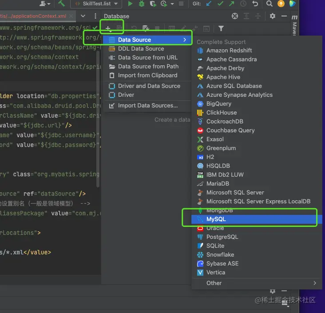The image size is (325, 313).
Task: Open Database panel settings gear
Action: pyautogui.click(x=272, y=16)
